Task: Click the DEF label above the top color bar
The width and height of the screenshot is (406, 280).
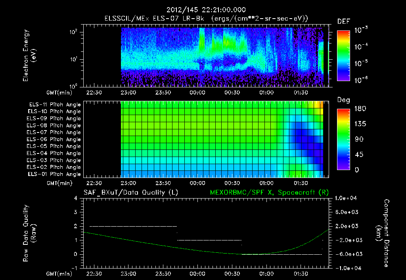Action: pyautogui.click(x=343, y=21)
